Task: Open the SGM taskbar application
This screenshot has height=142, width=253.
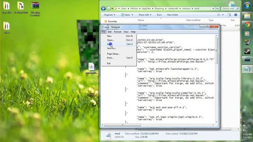Action: point(247,60)
